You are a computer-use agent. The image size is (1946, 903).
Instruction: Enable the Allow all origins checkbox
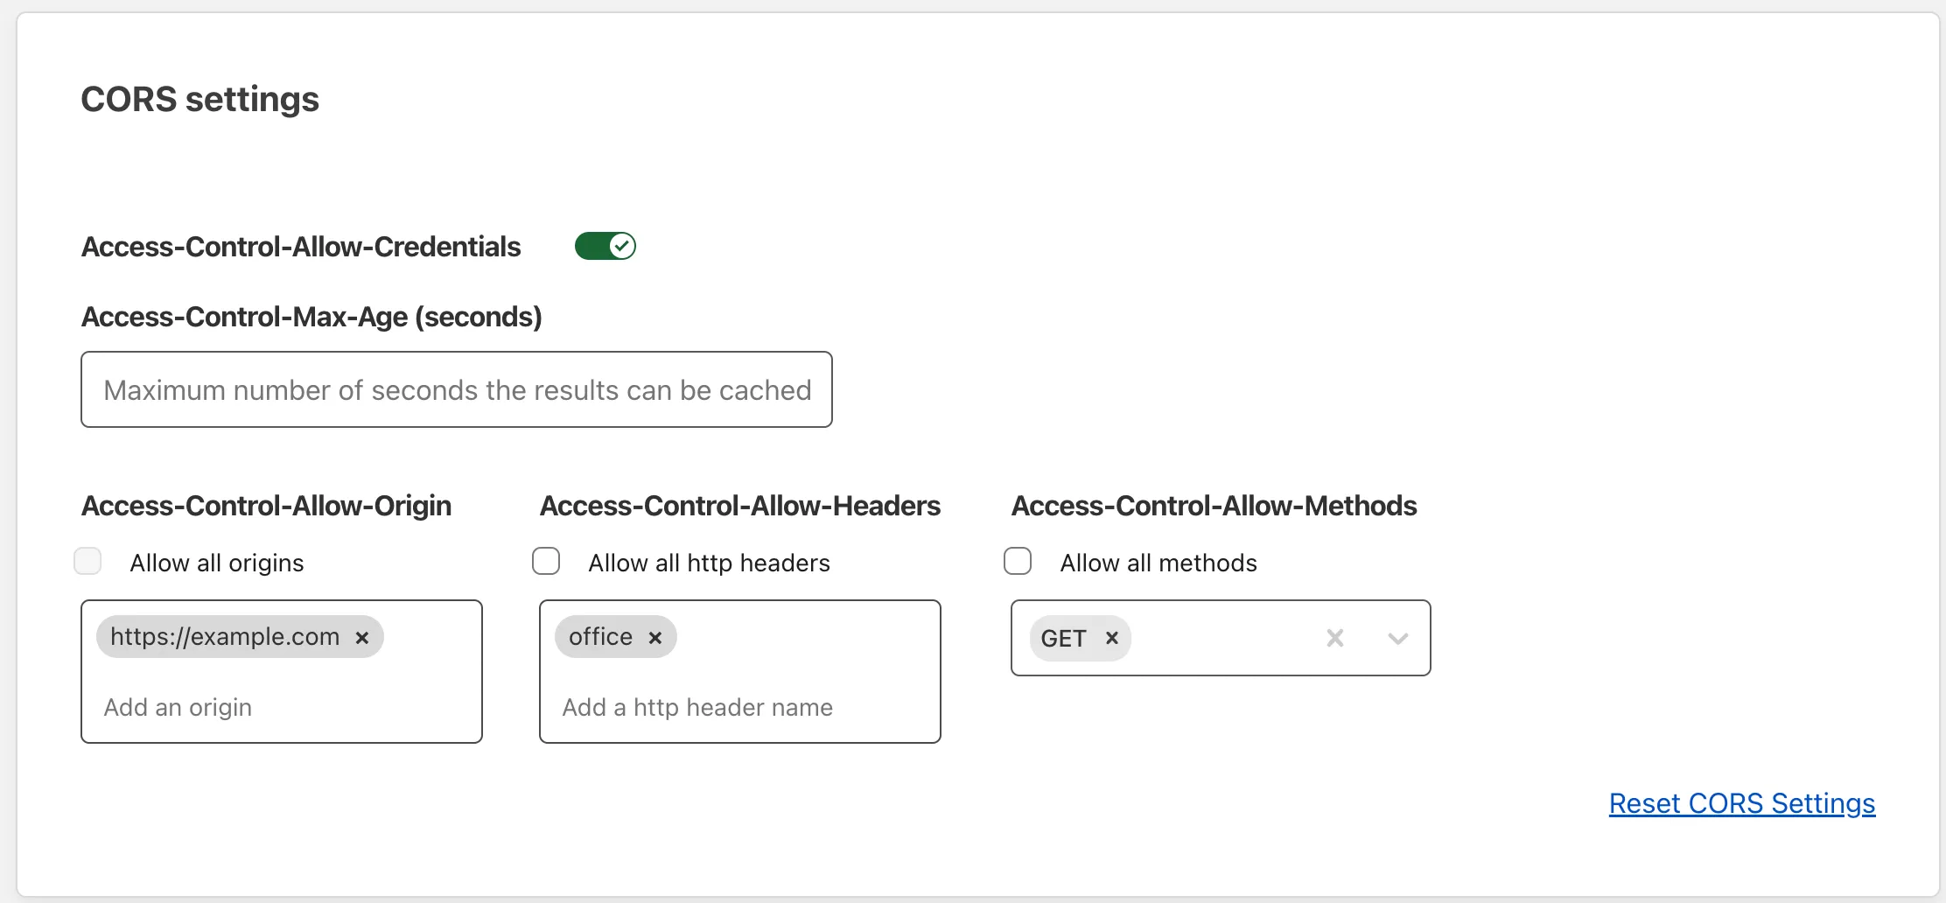87,561
